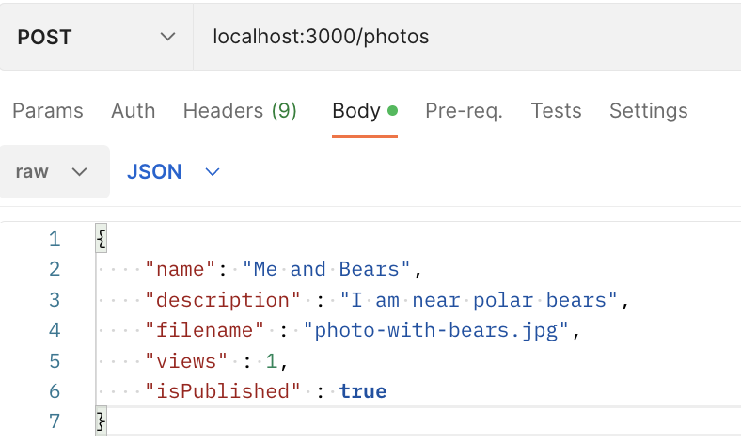Open the Headers (9) tab

click(x=240, y=111)
